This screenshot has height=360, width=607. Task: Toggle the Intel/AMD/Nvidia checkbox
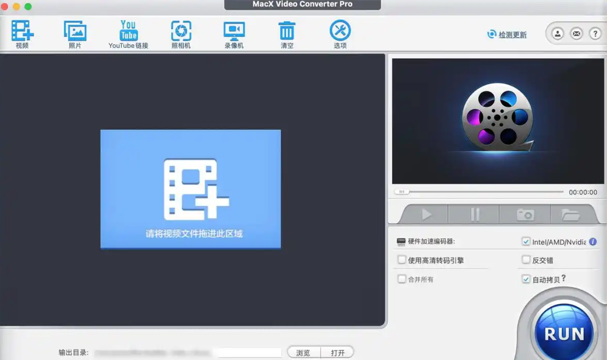[526, 242]
